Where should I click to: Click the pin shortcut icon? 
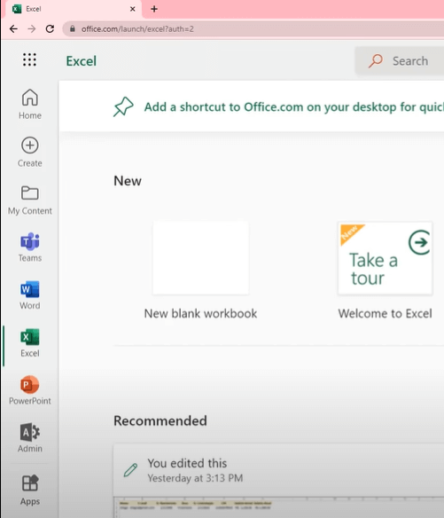point(123,106)
